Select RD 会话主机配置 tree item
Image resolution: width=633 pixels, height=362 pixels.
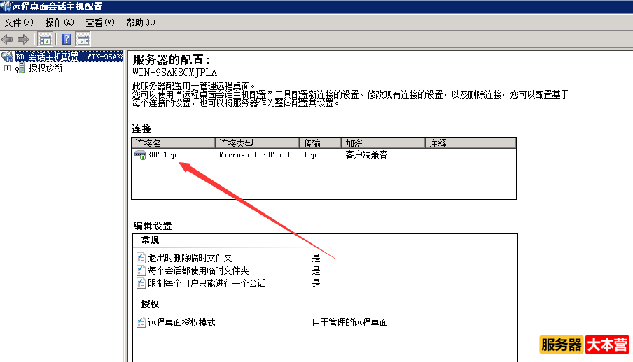click(69, 57)
